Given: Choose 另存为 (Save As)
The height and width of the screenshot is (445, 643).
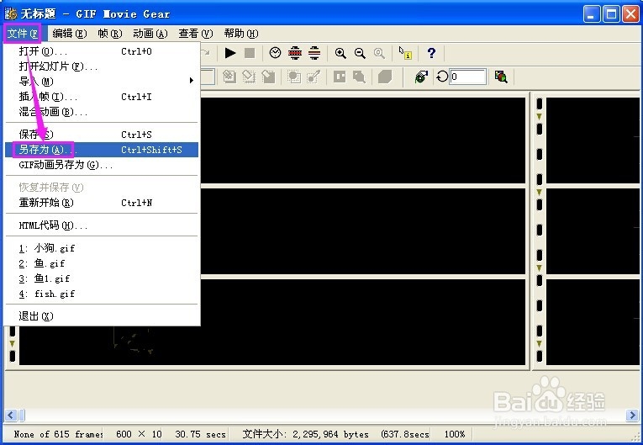Looking at the screenshot, I should click(x=102, y=150).
